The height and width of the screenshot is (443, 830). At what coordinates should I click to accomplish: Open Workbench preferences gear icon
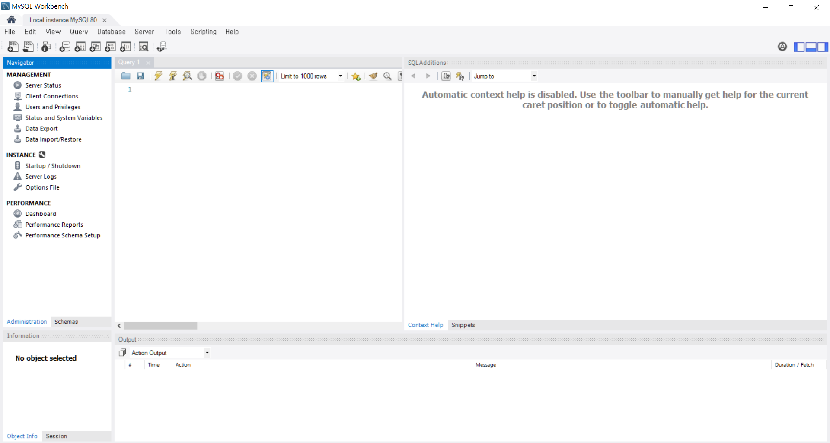click(x=782, y=47)
